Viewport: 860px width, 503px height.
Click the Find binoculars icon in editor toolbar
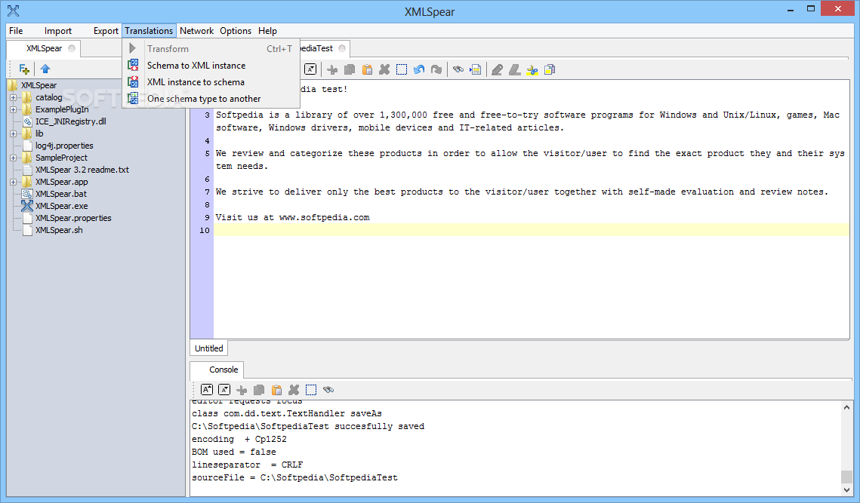458,69
